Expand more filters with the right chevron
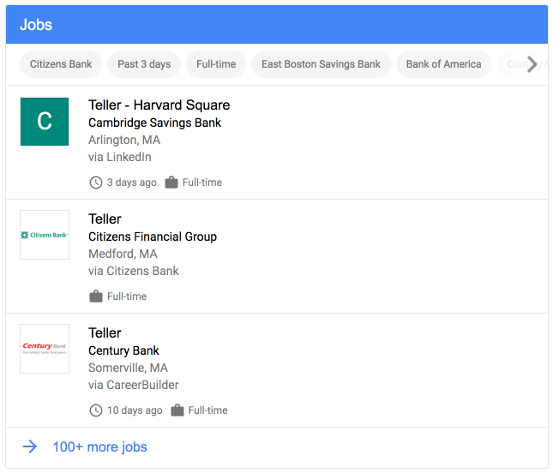Screen dimensions: 553x473 [532, 64]
